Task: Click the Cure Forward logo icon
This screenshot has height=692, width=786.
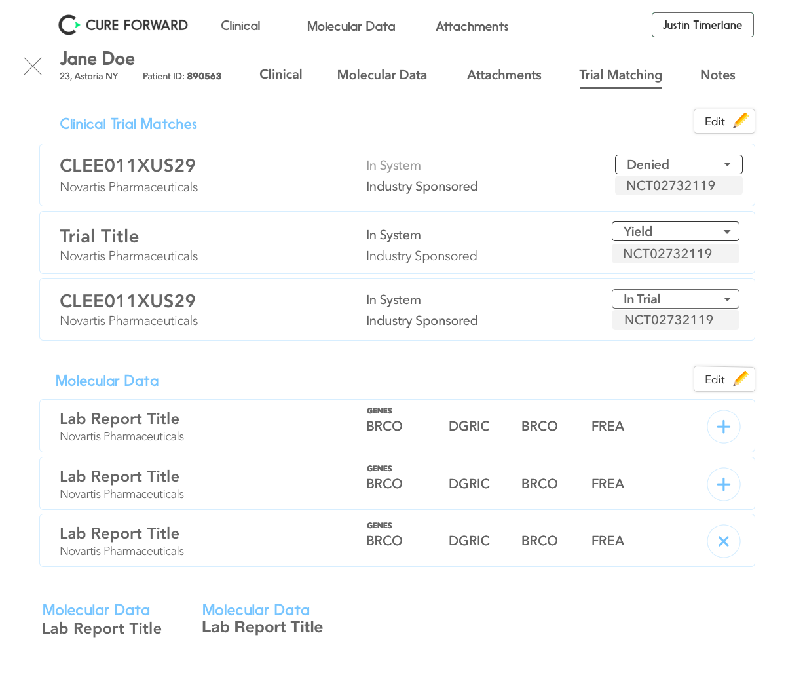Action: pyautogui.click(x=69, y=25)
